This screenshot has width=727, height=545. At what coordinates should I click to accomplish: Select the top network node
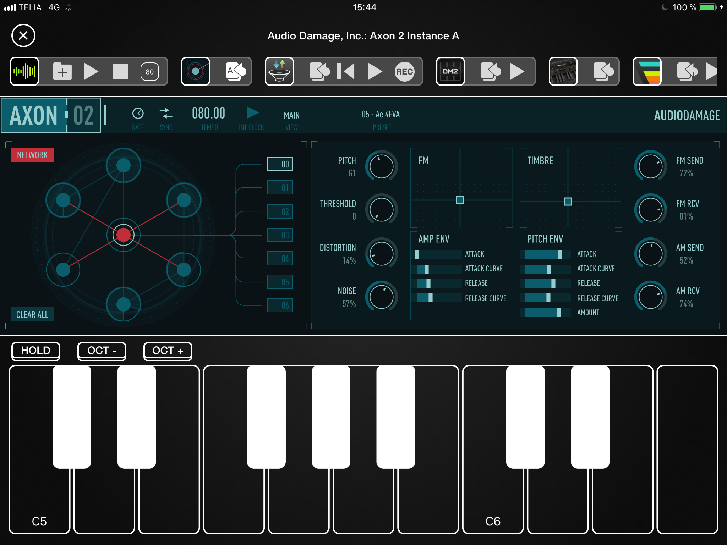124,165
